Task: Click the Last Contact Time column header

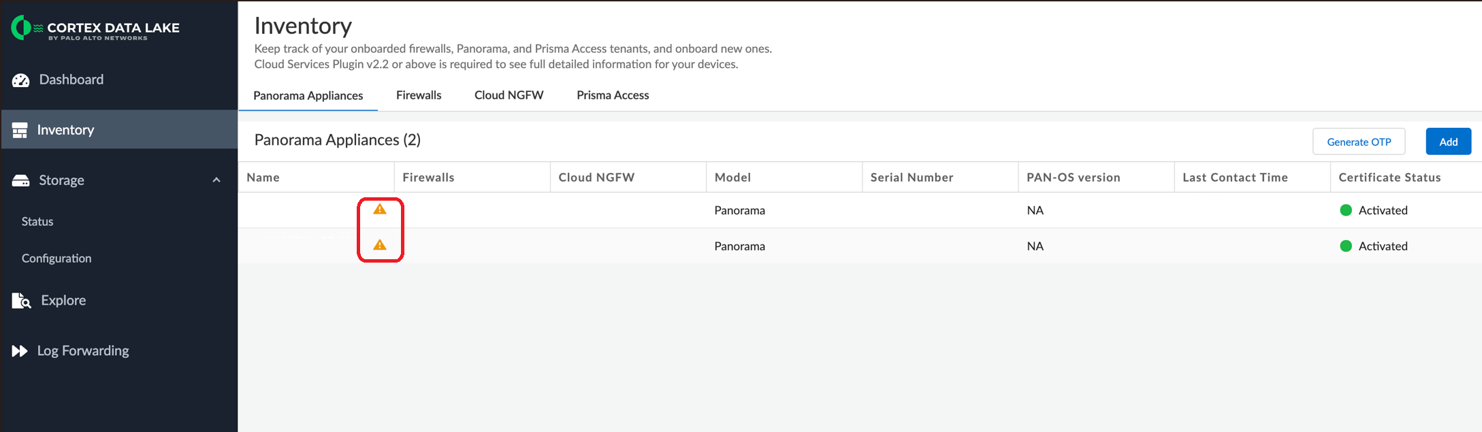Action: point(1235,178)
